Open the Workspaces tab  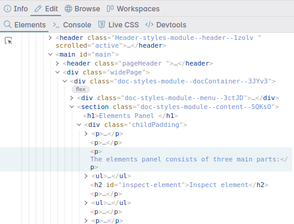[x=133, y=9]
